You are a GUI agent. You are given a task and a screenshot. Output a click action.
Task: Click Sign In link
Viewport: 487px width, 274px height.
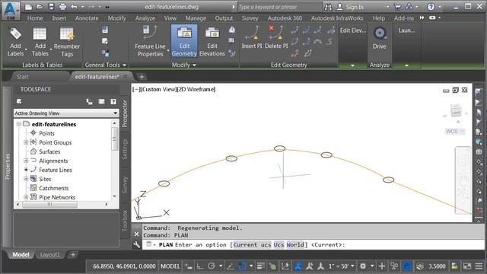point(355,7)
